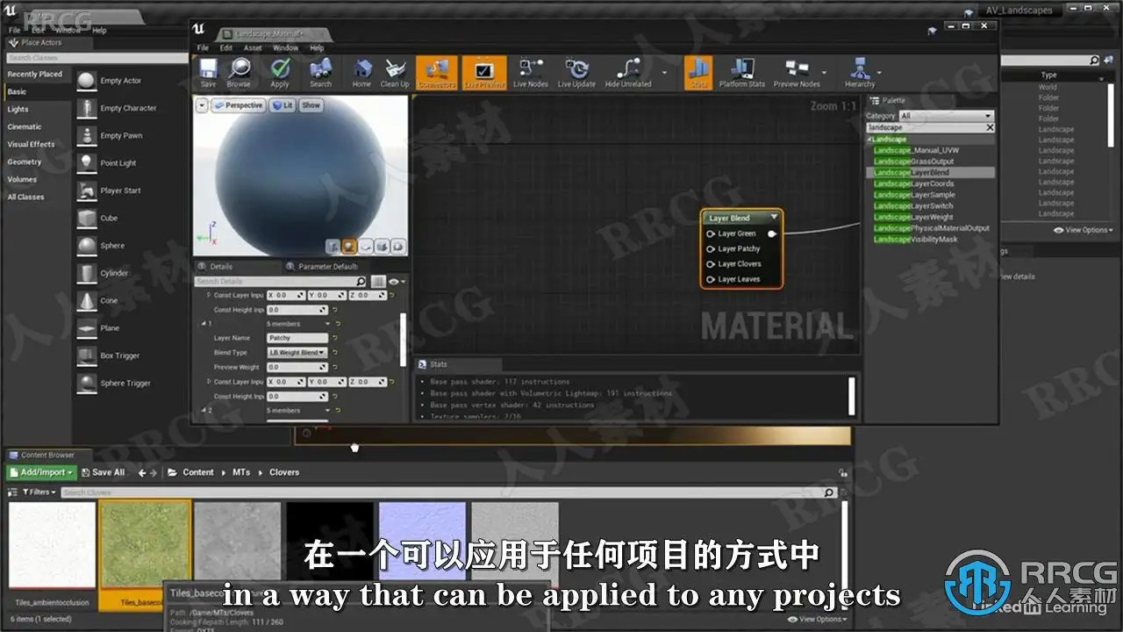
Task: Click the Layer Patchy input pin
Action: (711, 248)
